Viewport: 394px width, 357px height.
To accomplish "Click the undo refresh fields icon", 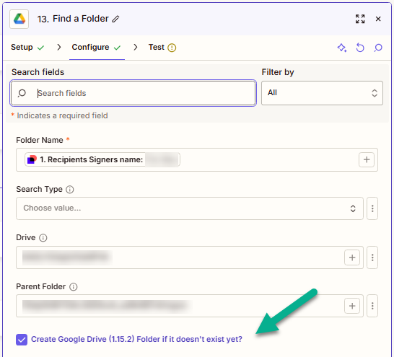I will pos(360,48).
